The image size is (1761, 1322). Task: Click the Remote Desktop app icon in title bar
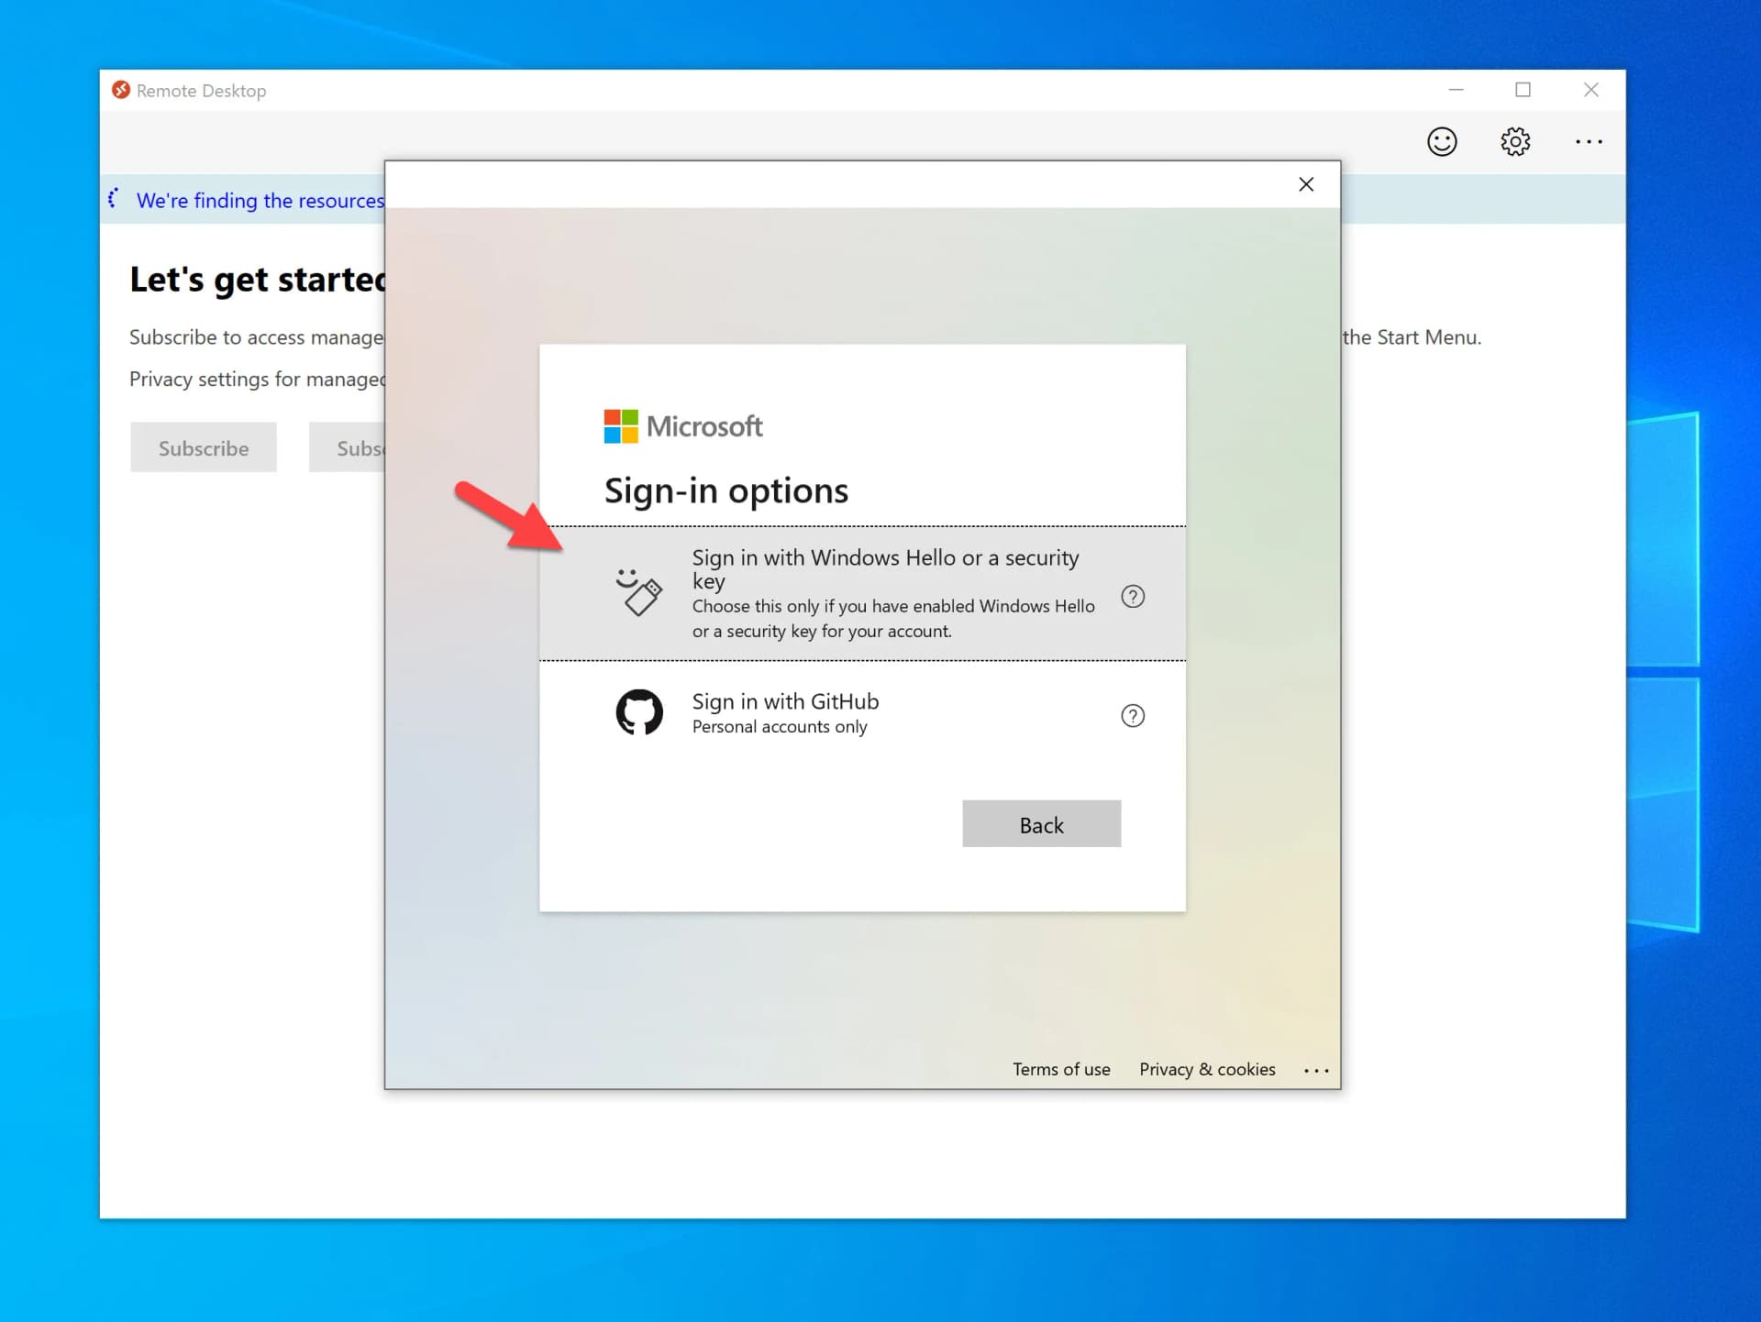tap(120, 90)
